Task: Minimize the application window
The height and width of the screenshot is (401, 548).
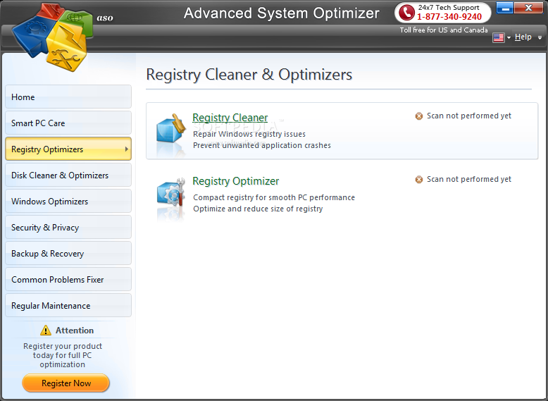Action: coord(504,8)
